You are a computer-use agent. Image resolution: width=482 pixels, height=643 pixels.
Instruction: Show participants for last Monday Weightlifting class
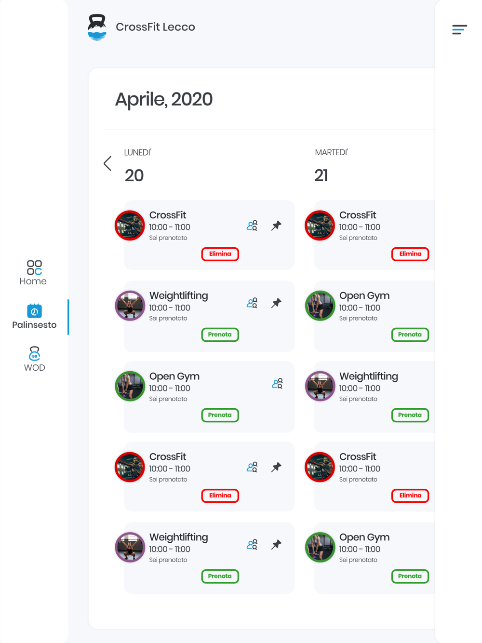pos(252,545)
